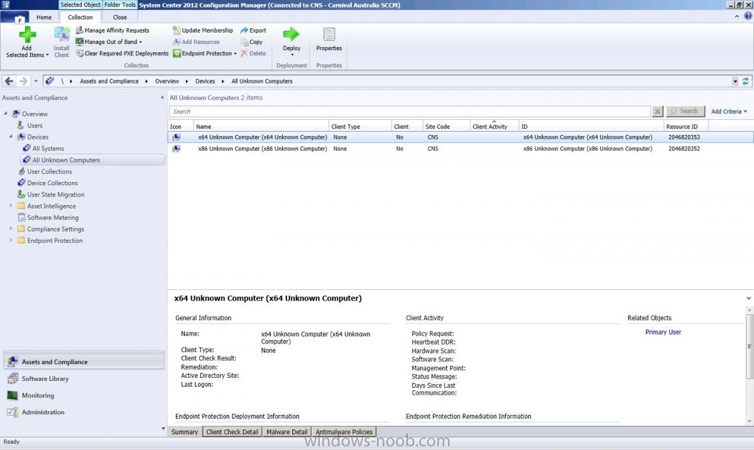Click the Copy ribbon command
Viewport: 754px width, 450px height.
(x=251, y=42)
